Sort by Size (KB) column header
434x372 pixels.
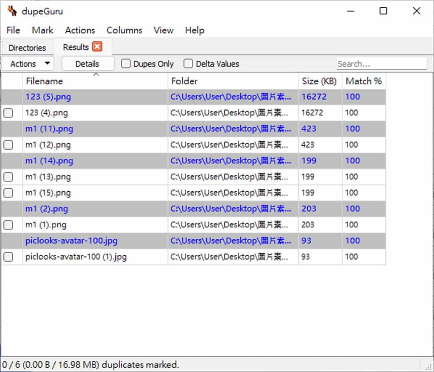click(x=319, y=81)
